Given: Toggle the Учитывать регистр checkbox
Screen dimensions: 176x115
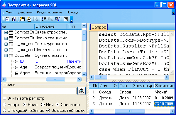Looking at the screenshot, I should [4, 98].
